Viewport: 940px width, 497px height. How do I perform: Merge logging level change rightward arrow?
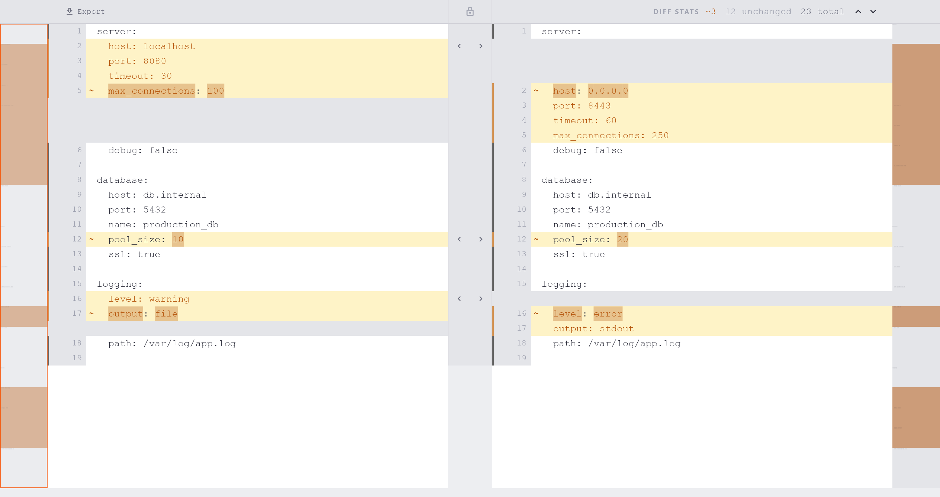(x=481, y=299)
